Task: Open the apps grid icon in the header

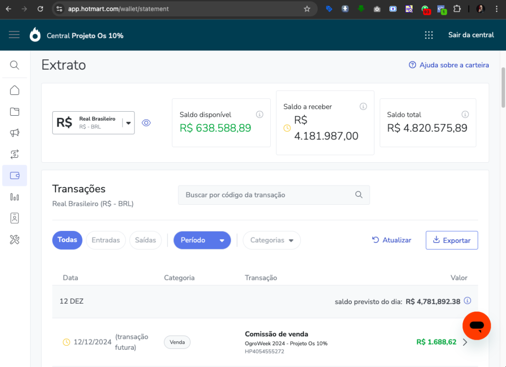Action: pyautogui.click(x=429, y=35)
